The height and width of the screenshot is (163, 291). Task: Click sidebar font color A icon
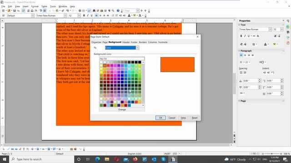coord(265,44)
